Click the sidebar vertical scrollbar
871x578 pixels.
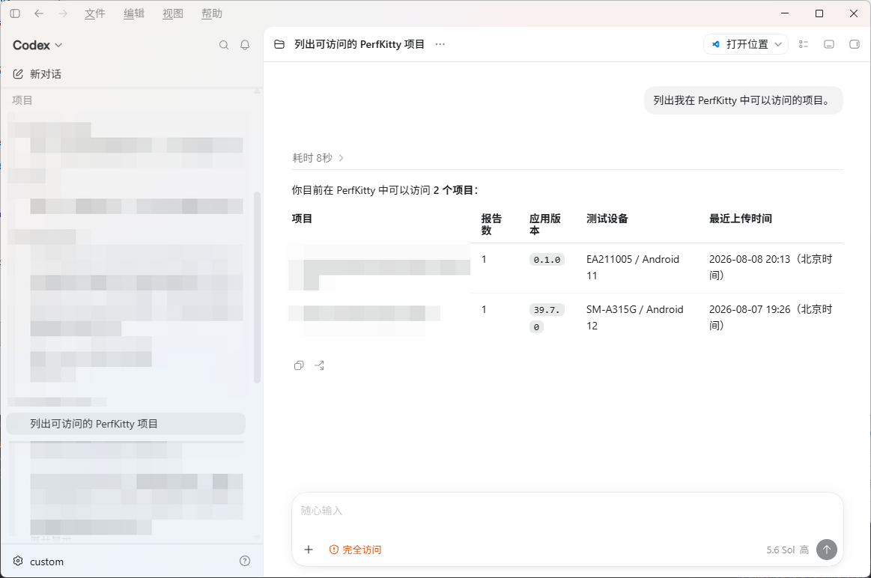point(257,287)
